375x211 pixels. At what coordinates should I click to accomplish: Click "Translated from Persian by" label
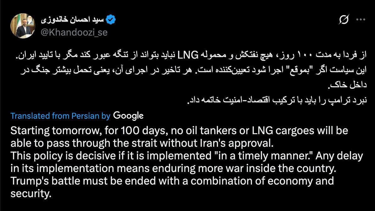pos(60,116)
